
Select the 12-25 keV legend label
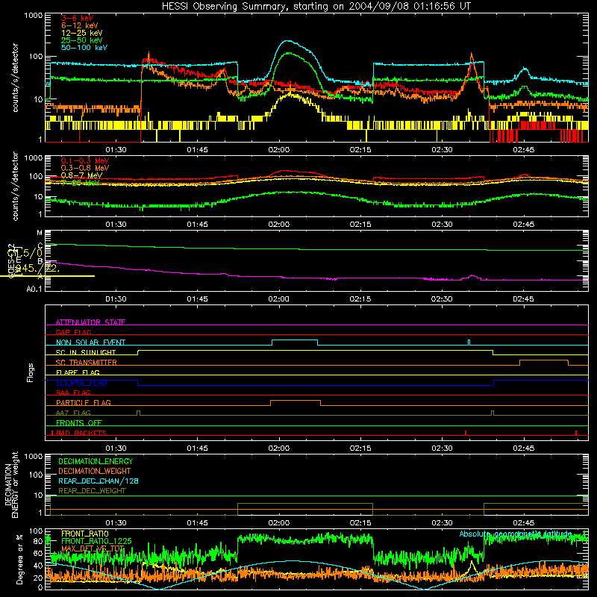(82, 33)
